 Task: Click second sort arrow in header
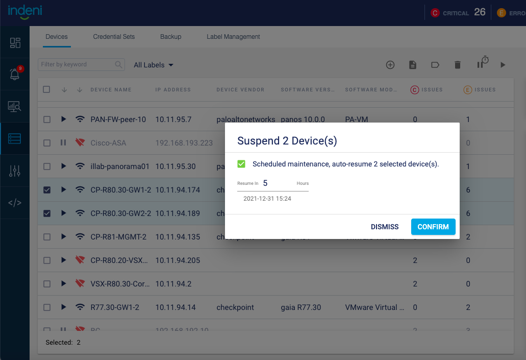[80, 90]
